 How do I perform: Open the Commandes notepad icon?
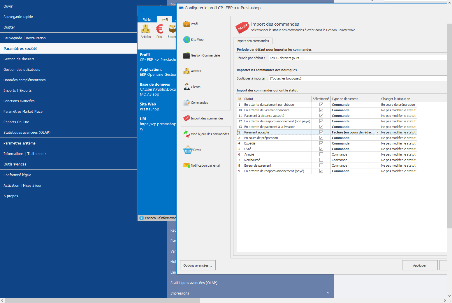pos(187,103)
